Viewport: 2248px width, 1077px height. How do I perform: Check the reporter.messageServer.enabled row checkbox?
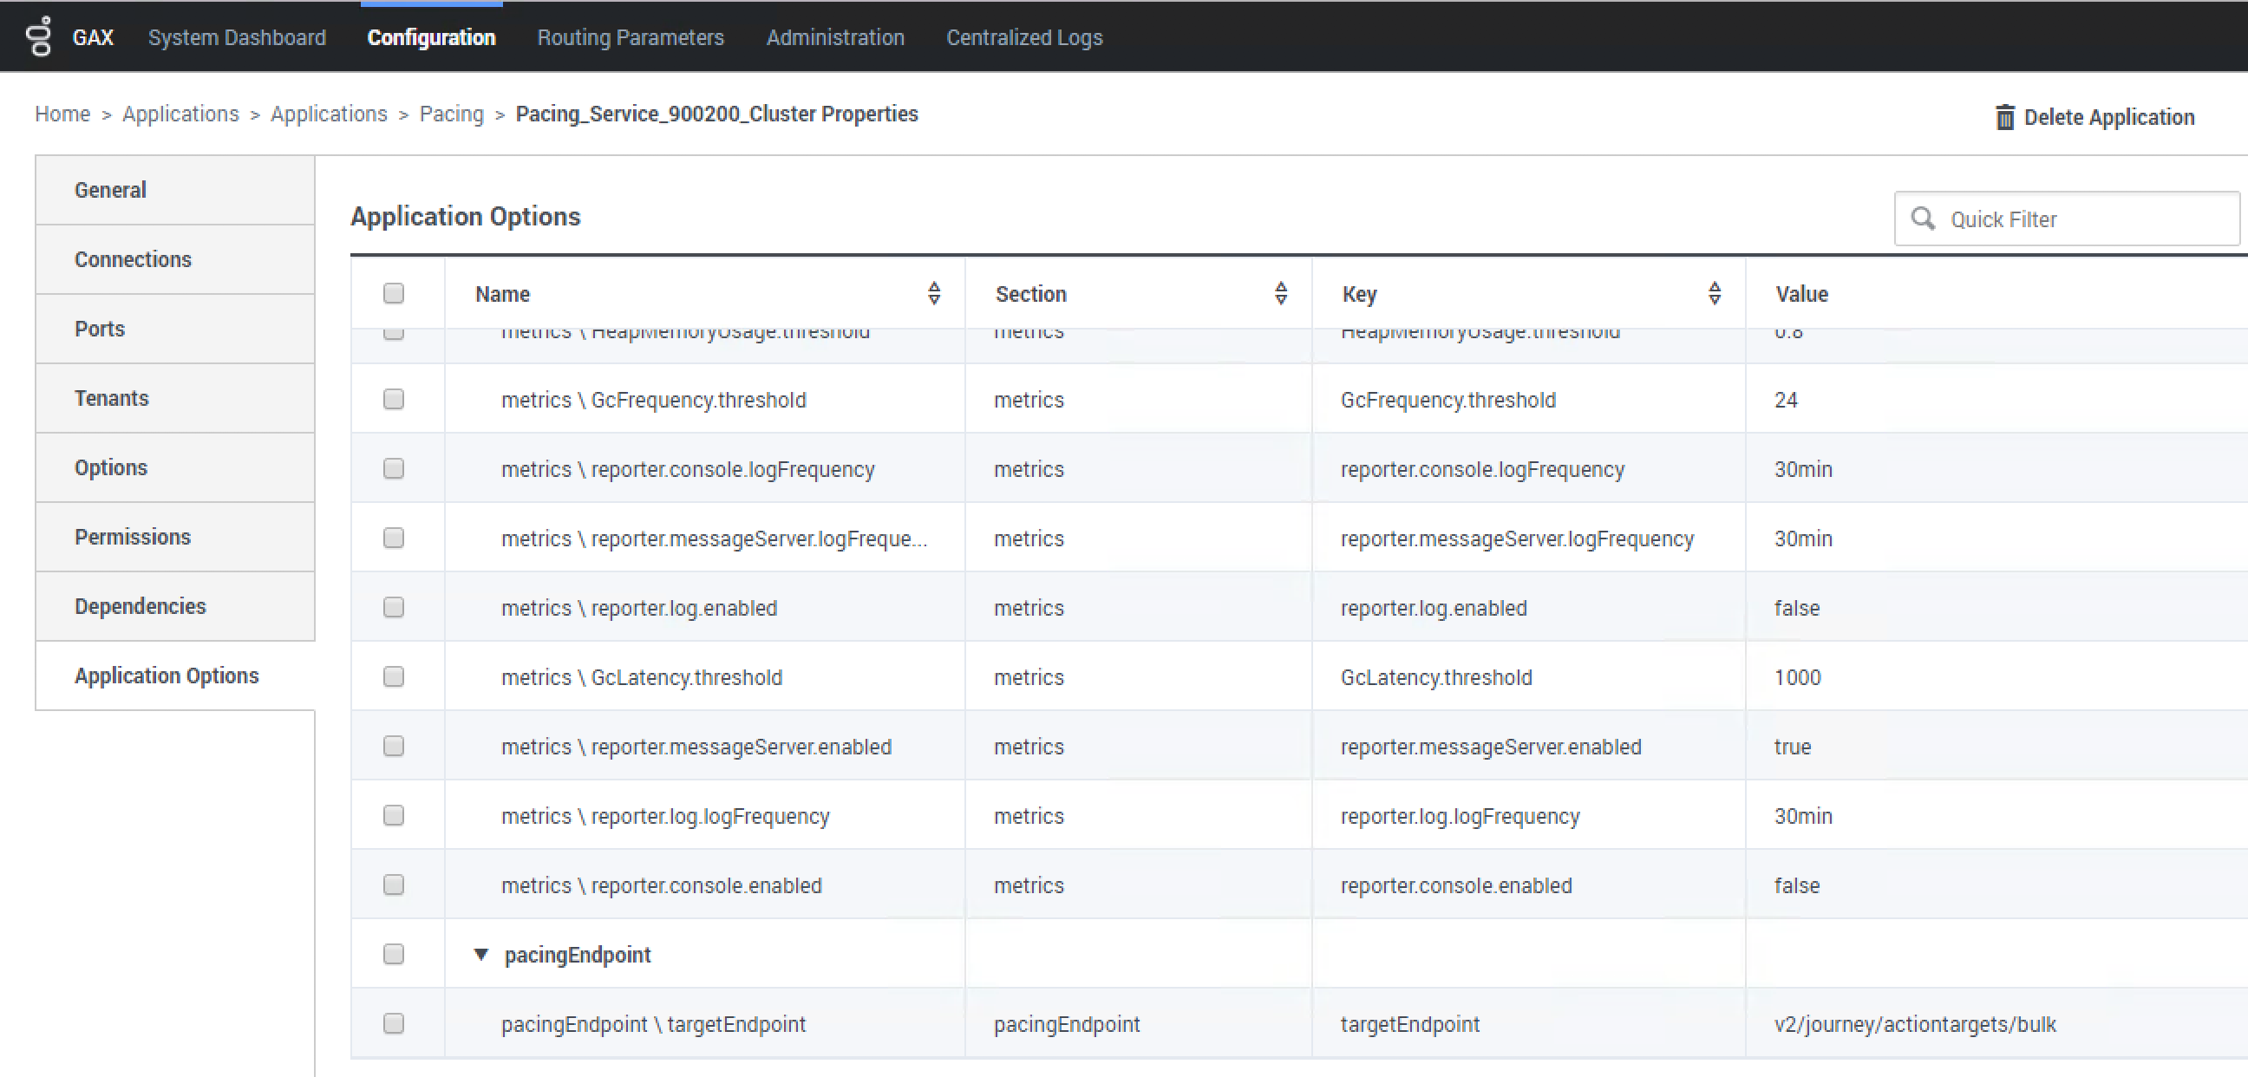pyautogui.click(x=394, y=747)
